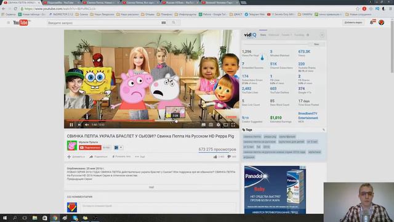Open the Chrome menu button
Screen dimensions: 394x222
(x=390, y=9)
